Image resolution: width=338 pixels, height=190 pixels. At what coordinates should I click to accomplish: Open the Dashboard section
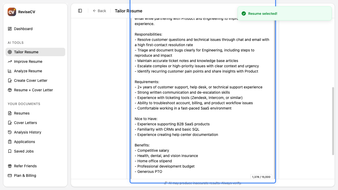click(x=23, y=29)
